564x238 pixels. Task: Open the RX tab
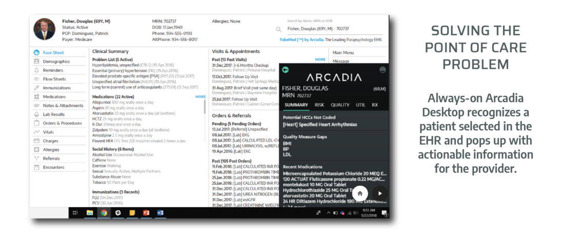pyautogui.click(x=375, y=105)
